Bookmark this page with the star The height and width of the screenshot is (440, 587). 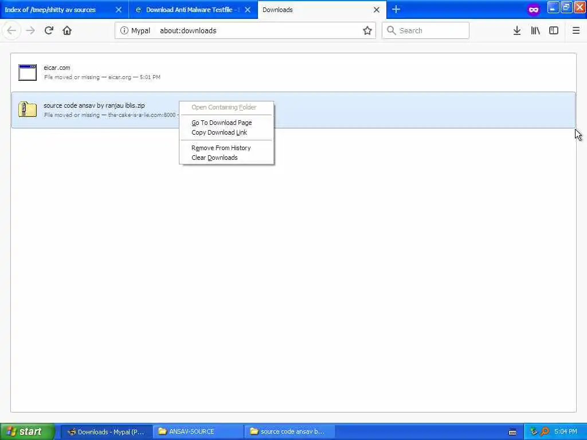pos(367,31)
